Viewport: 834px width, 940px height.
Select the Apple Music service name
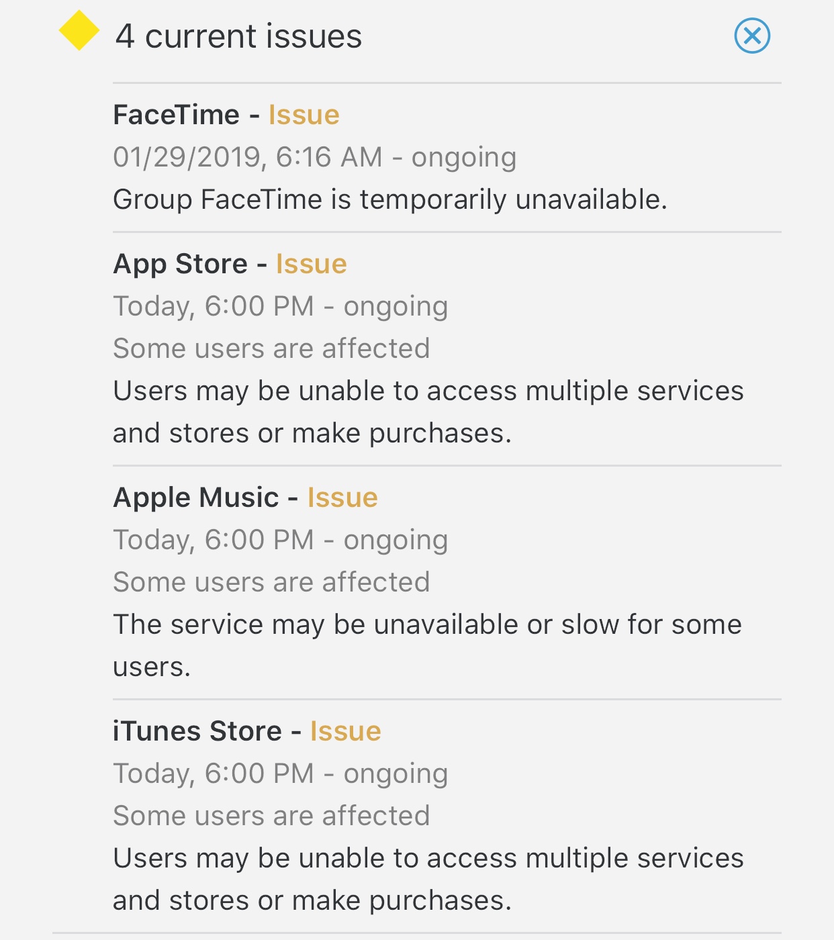pos(195,498)
